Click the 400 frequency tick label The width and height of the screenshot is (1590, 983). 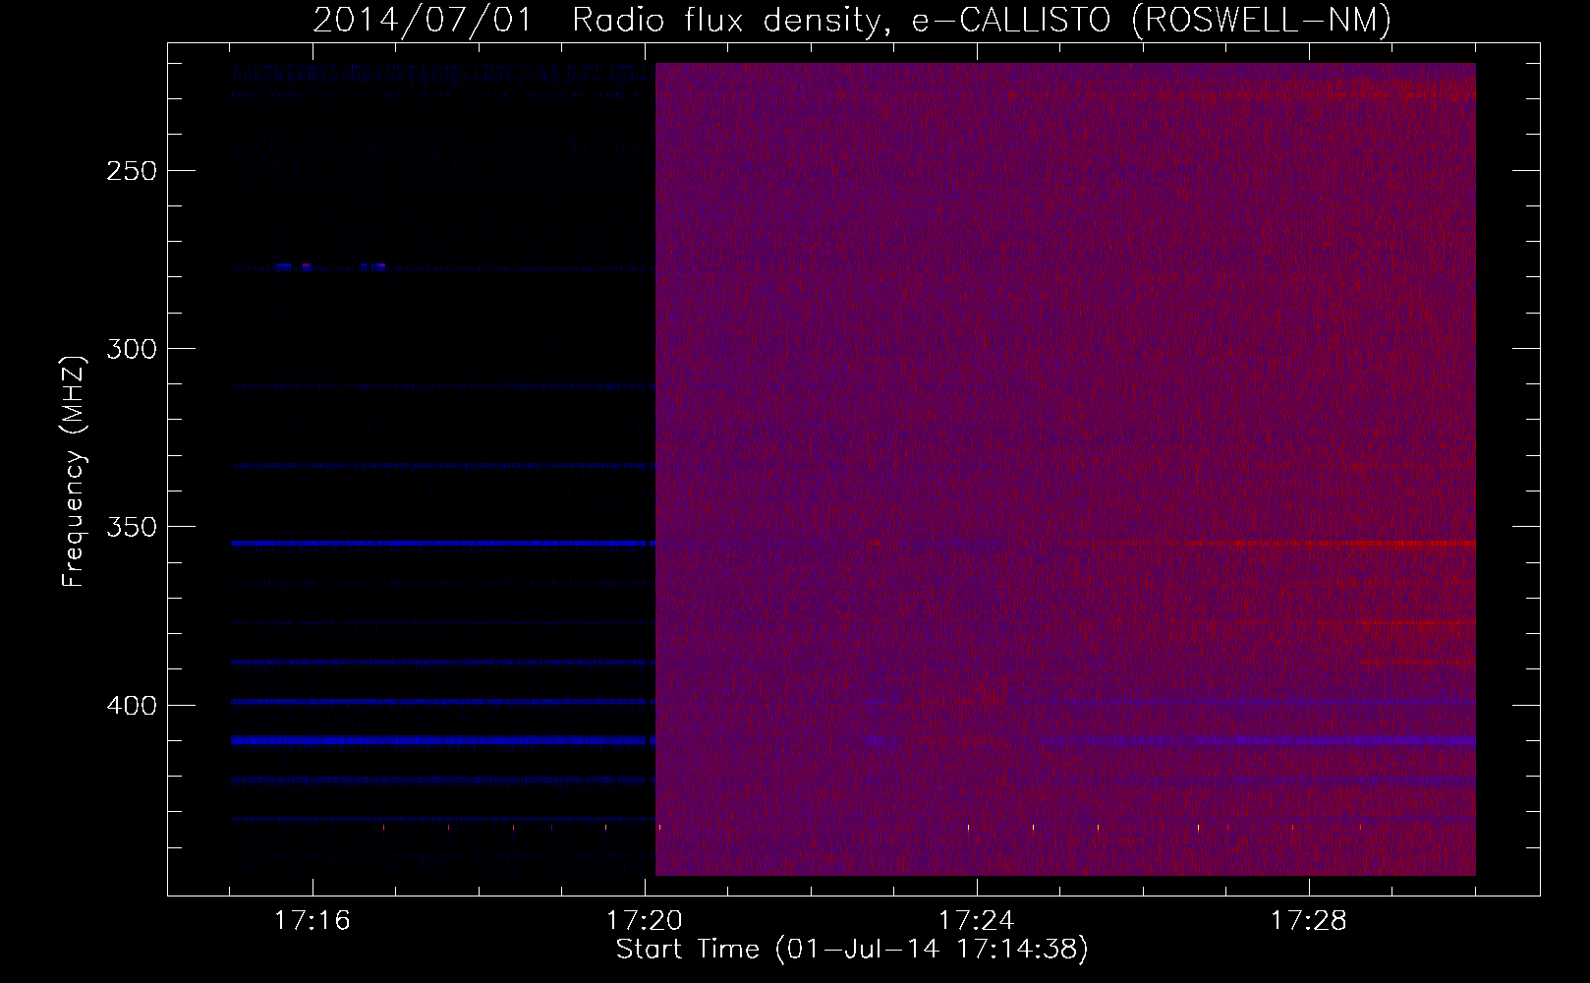pyautogui.click(x=132, y=706)
